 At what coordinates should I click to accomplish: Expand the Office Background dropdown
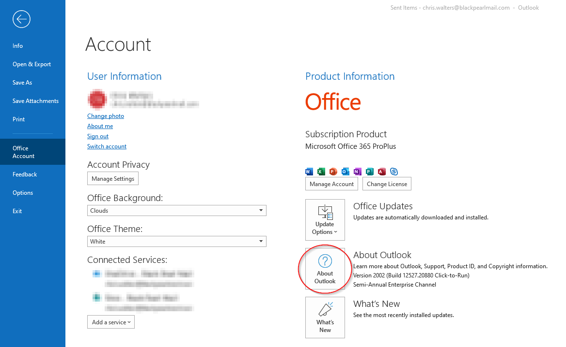click(177, 211)
